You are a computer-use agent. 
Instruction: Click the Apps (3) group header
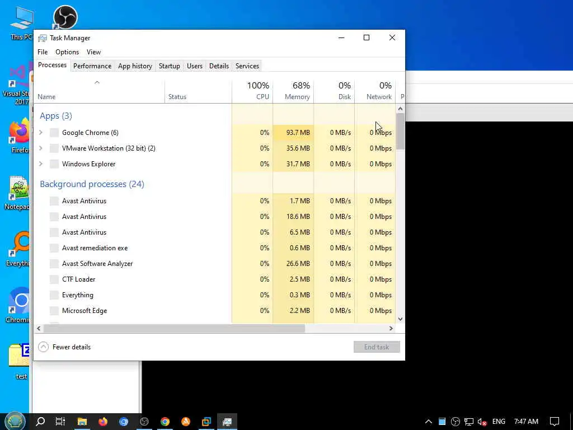coord(56,116)
